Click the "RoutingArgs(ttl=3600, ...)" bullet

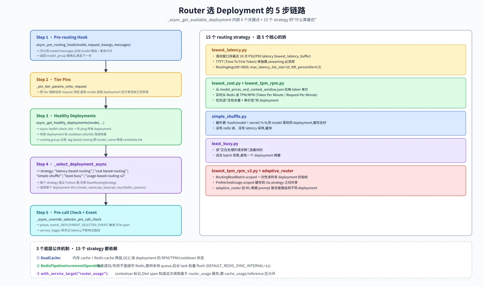click(267, 67)
